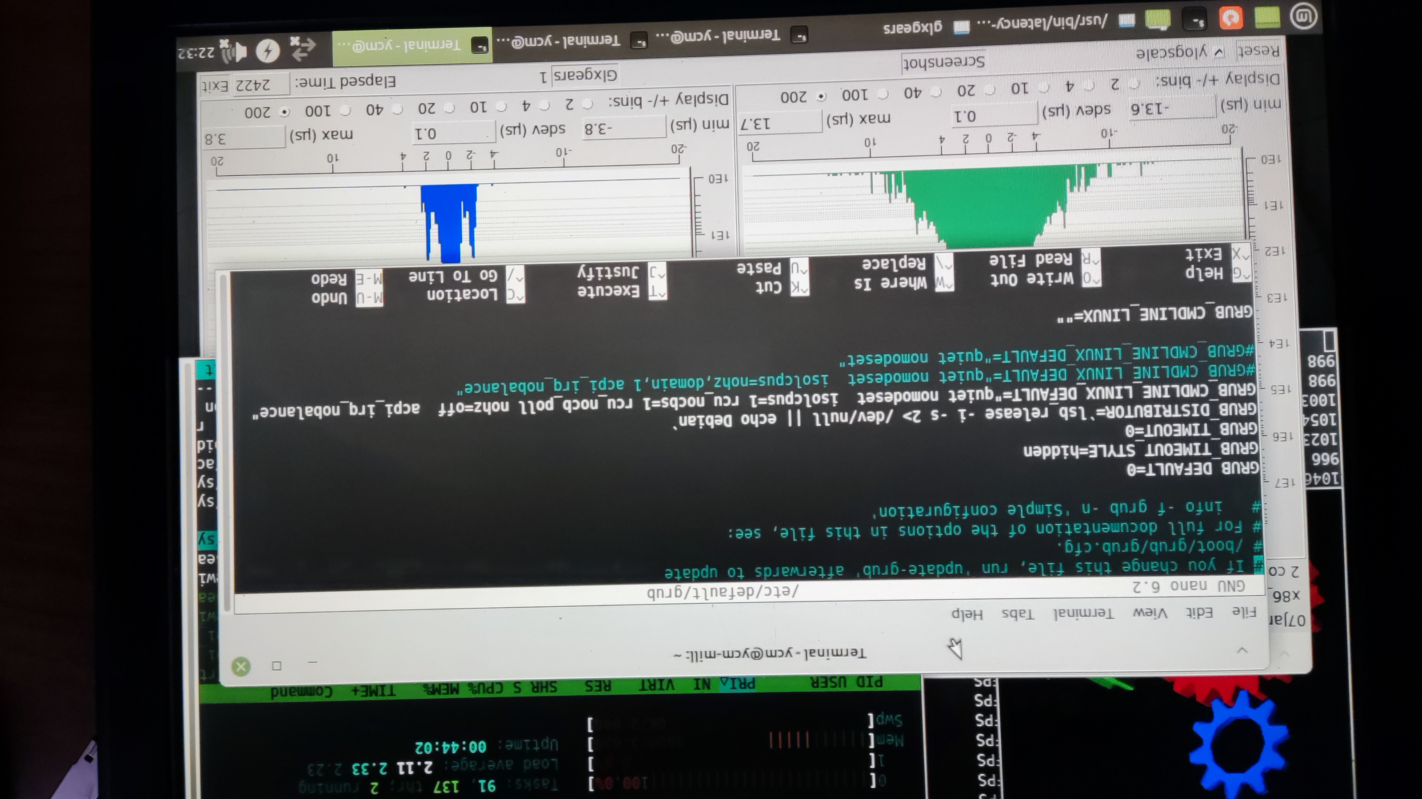Click the min (µs) field showing -3.8
Viewport: 1422px width, 799px height.
click(624, 128)
